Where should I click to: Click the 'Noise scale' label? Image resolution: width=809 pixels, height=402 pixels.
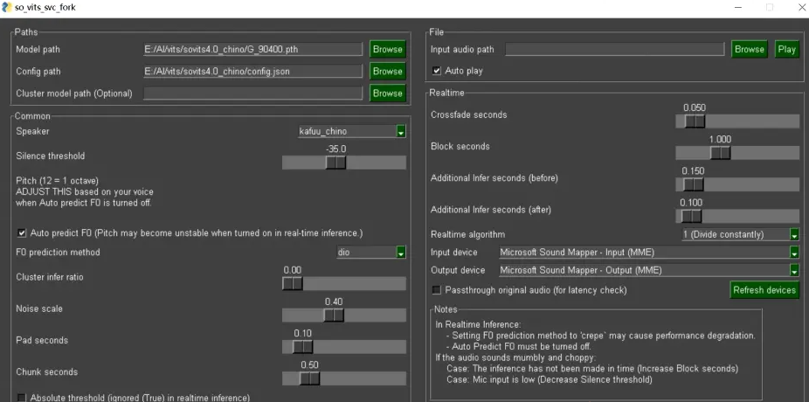[39, 308]
